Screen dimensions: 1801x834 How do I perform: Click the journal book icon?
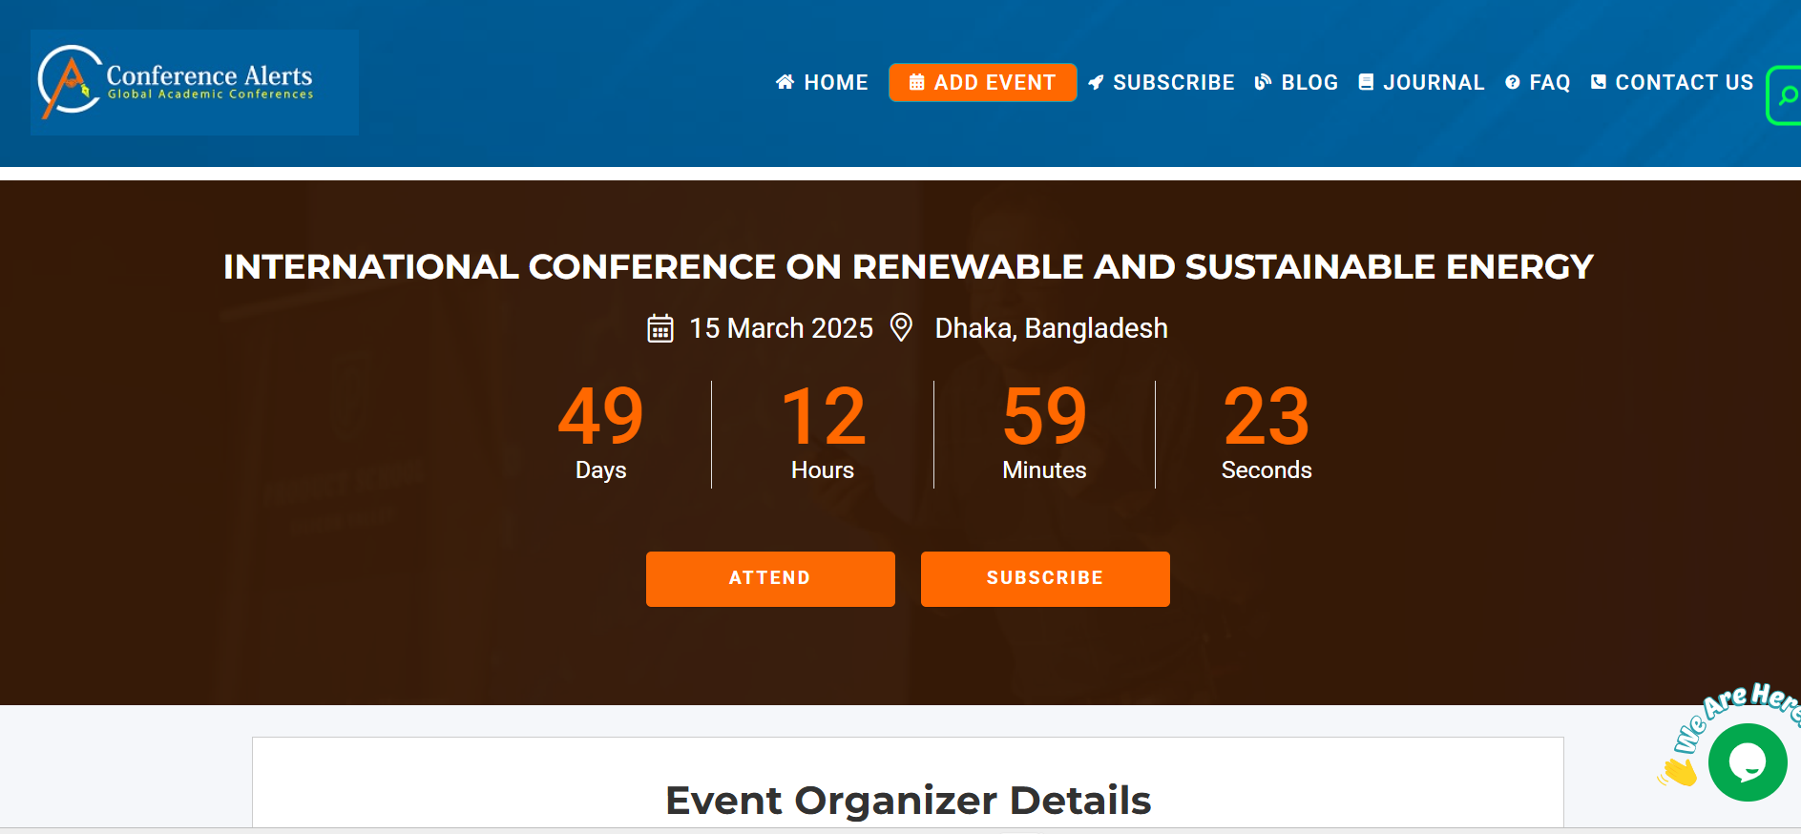(x=1366, y=82)
